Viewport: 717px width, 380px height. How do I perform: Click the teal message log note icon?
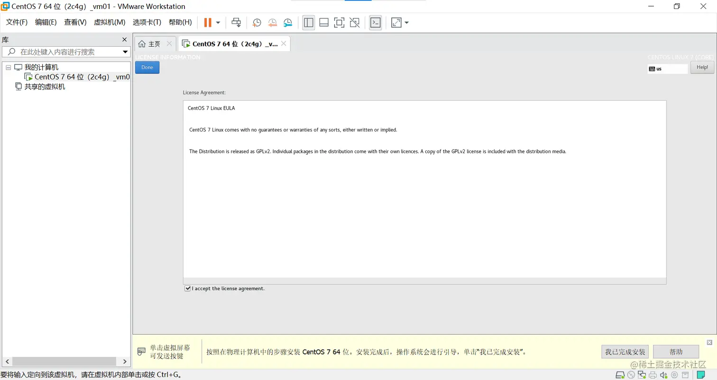(x=701, y=375)
